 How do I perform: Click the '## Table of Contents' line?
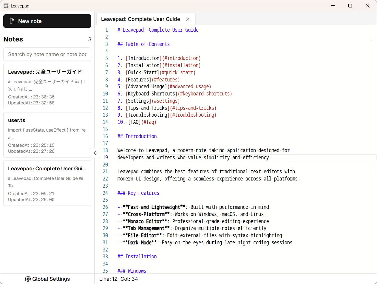(143, 44)
